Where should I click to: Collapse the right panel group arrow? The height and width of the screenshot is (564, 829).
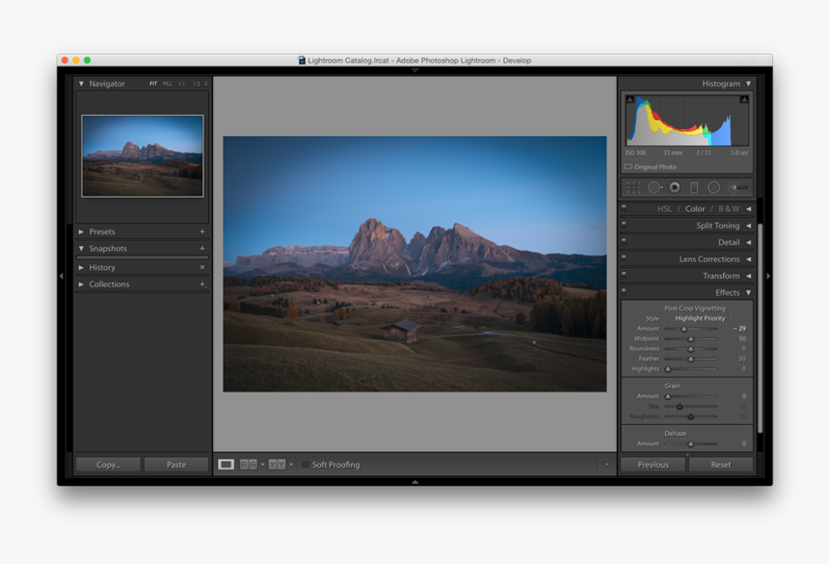pos(768,276)
